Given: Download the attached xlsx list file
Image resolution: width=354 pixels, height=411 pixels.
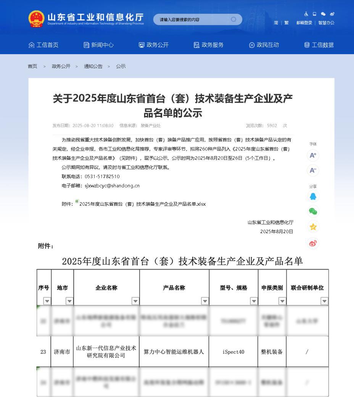Looking at the screenshot, I should [x=142, y=204].
